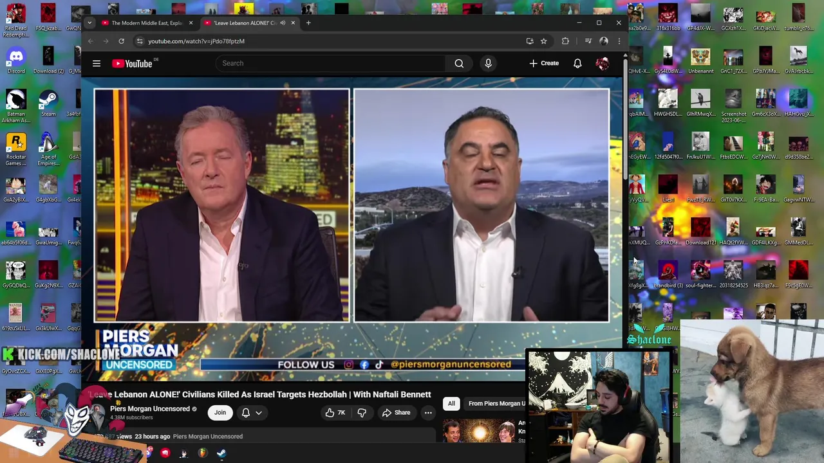The height and width of the screenshot is (463, 824).
Task: Select the '20318254525' desktop file
Action: (733, 275)
